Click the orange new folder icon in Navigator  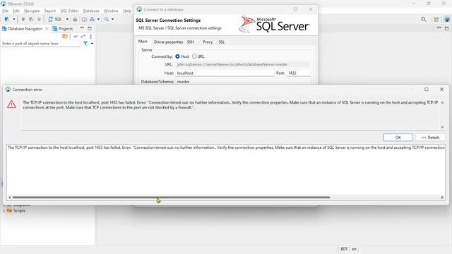[65, 36]
